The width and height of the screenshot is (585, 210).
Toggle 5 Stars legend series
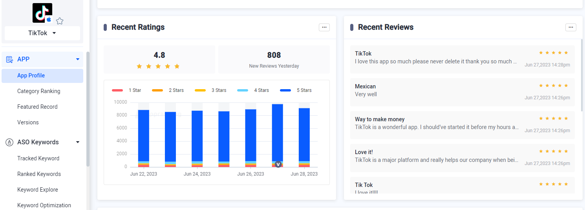click(x=296, y=90)
